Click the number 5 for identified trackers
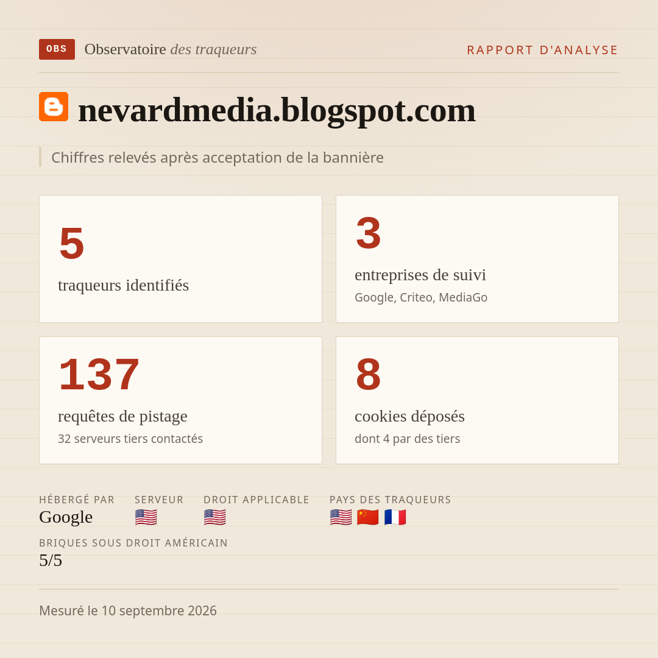 click(72, 243)
